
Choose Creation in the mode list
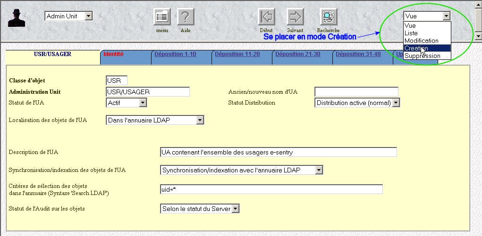[x=427, y=48]
